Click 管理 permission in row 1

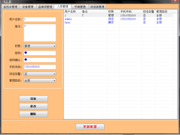111,15
